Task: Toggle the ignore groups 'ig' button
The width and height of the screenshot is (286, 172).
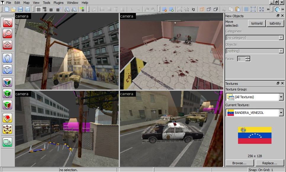Action: [194, 9]
